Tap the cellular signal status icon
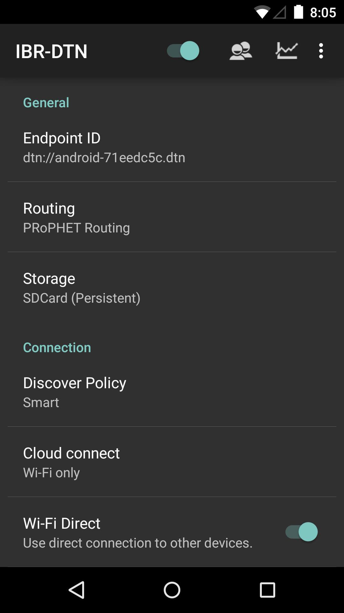Screen dimensions: 344x613 pyautogui.click(x=280, y=13)
